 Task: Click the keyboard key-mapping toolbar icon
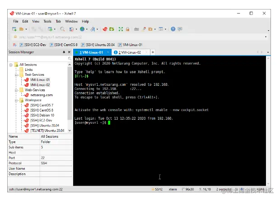coord(136,29)
